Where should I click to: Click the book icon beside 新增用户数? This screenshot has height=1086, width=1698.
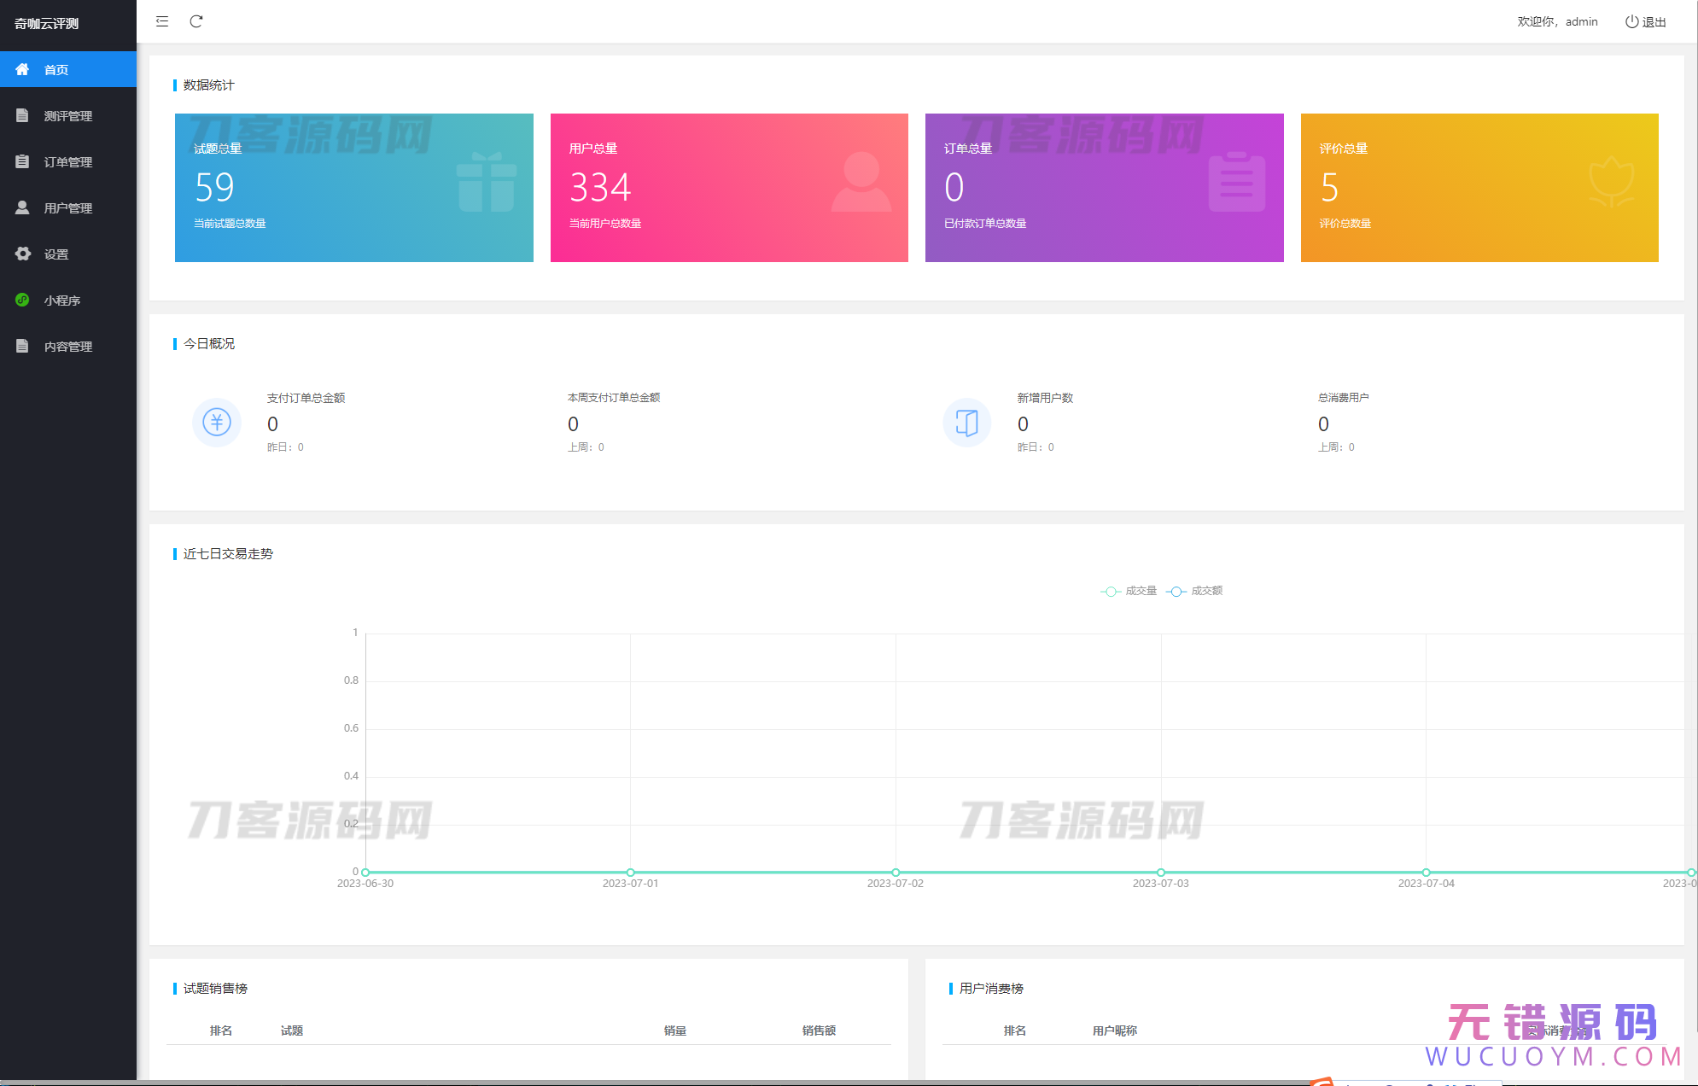(966, 423)
